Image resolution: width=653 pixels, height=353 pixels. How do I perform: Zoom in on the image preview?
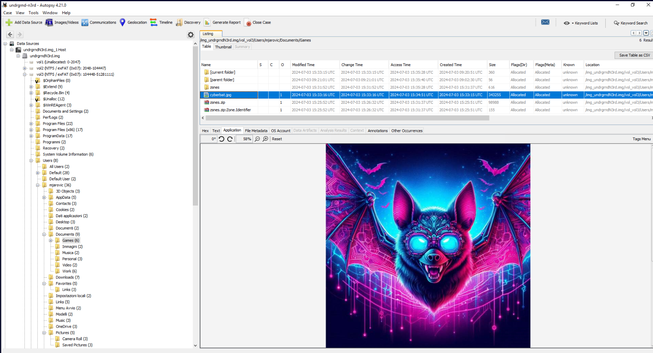(x=265, y=139)
